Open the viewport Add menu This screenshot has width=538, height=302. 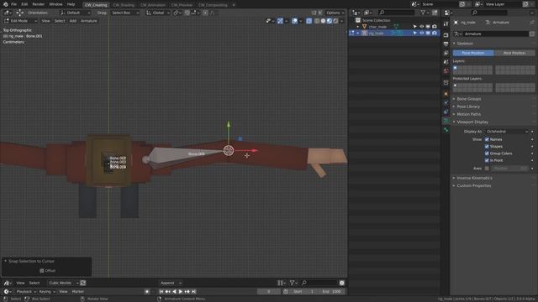tap(73, 21)
